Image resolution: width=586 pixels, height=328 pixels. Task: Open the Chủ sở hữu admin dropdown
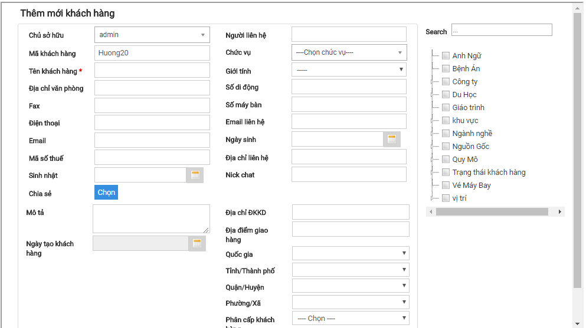coord(152,35)
